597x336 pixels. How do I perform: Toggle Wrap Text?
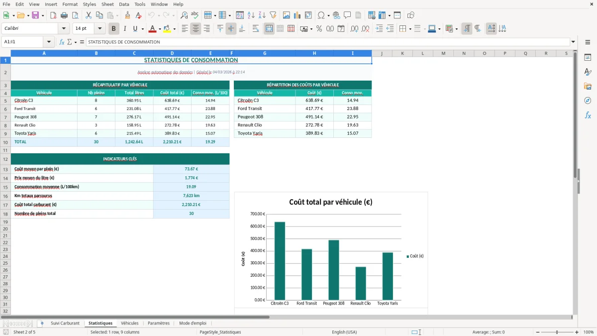(256, 29)
